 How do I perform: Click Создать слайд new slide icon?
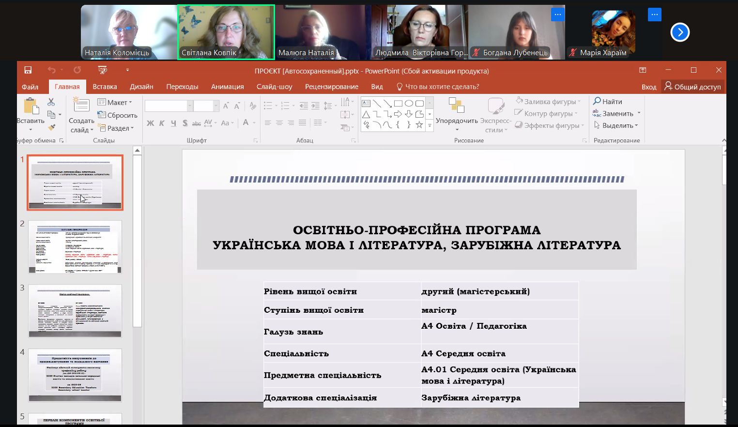pyautogui.click(x=81, y=106)
